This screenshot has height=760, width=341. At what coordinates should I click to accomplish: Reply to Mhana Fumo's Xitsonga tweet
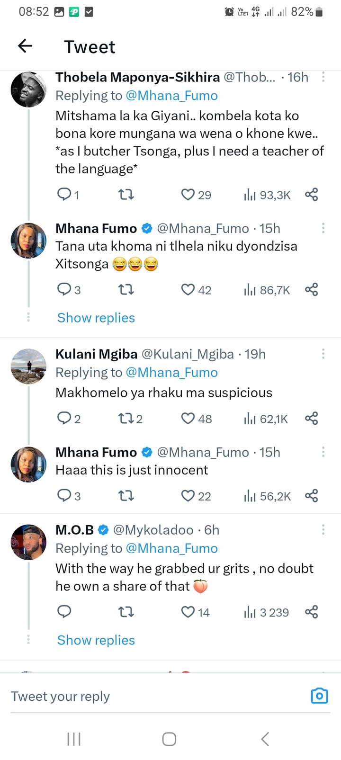(x=64, y=290)
